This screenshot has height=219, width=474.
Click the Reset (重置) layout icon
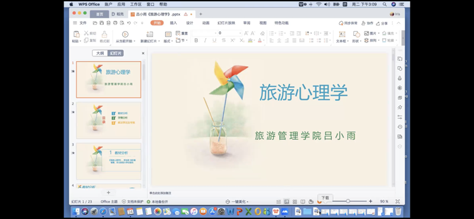[178, 33]
